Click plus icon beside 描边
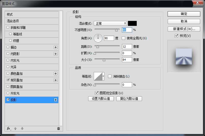 click(x=56, y=47)
